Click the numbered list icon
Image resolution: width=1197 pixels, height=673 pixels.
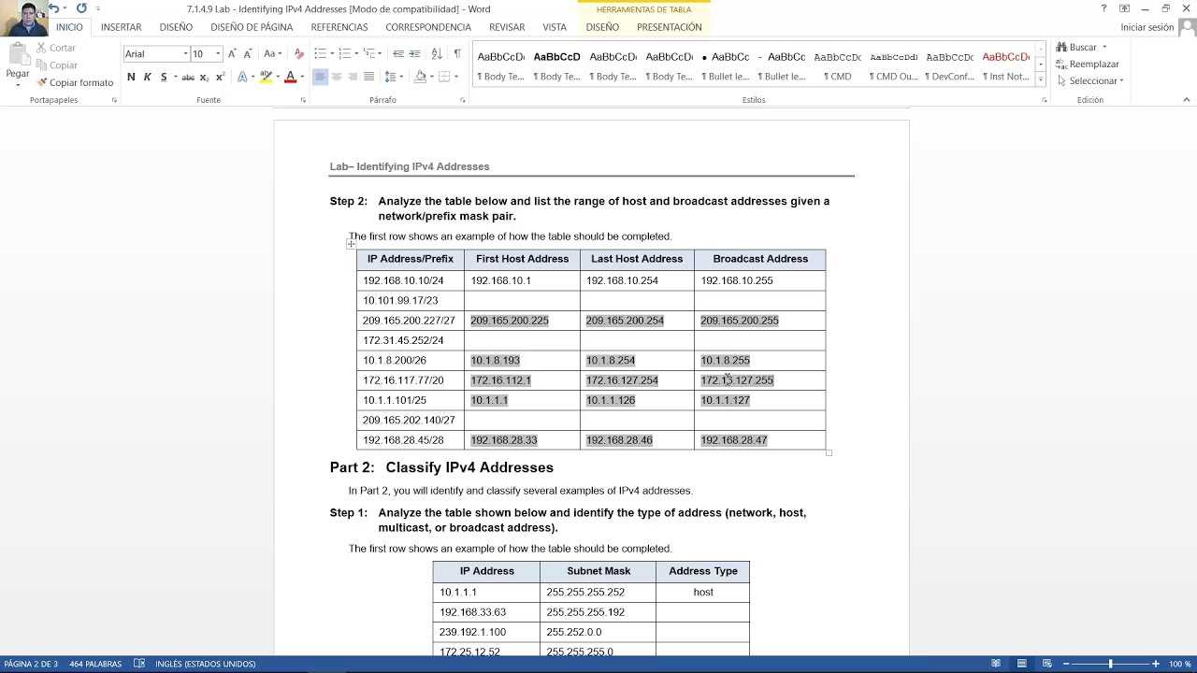coord(344,53)
